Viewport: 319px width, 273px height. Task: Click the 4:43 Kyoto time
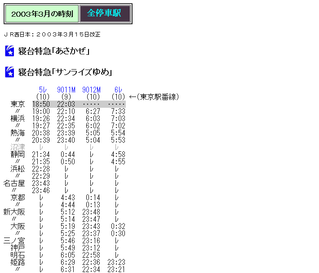pos(68,198)
